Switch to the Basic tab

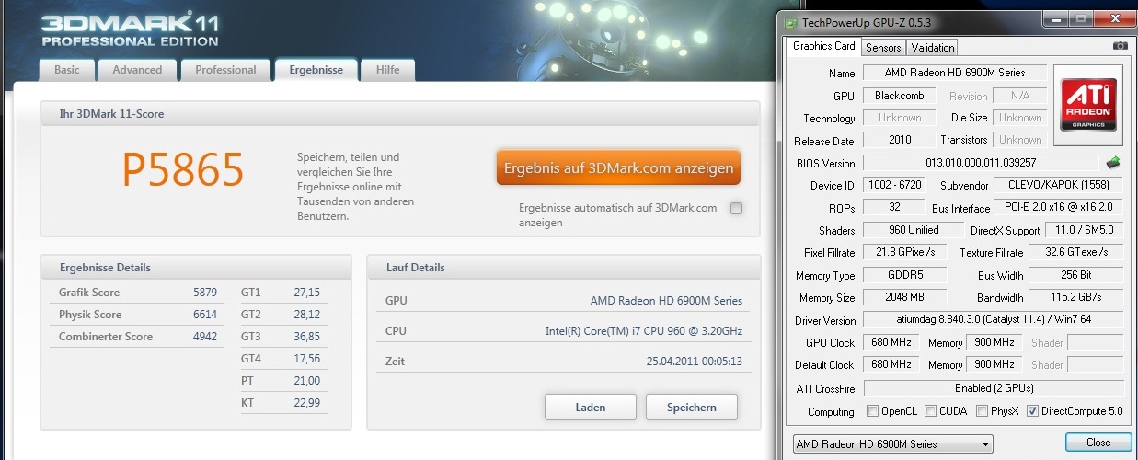click(67, 70)
